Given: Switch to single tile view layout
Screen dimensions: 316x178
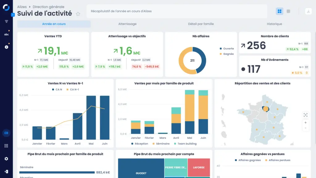Looking at the screenshot, I should pyautogui.click(x=289, y=11).
